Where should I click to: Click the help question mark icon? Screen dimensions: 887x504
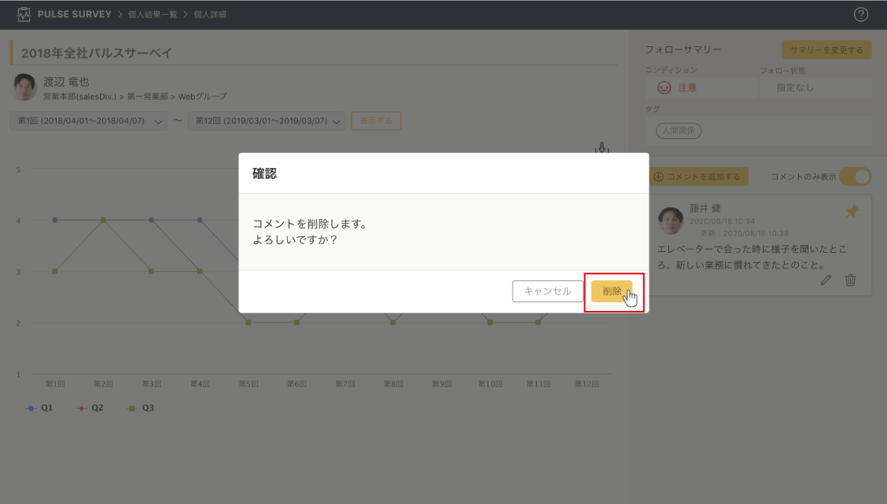[x=860, y=15]
